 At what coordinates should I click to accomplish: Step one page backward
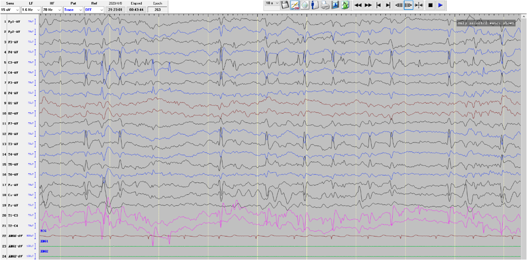coord(399,5)
